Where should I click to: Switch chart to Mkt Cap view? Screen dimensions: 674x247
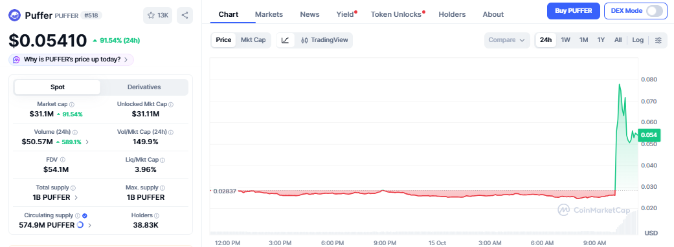tap(253, 40)
